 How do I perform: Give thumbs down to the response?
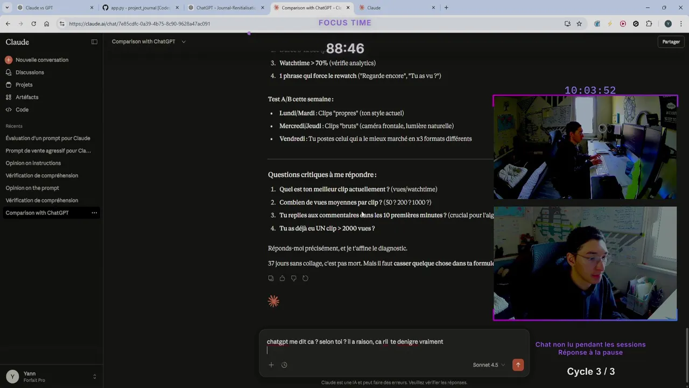pyautogui.click(x=293, y=278)
